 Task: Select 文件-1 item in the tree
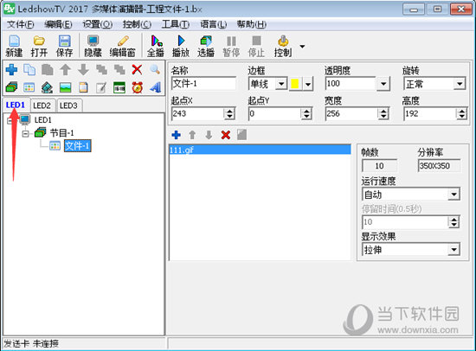click(x=77, y=146)
